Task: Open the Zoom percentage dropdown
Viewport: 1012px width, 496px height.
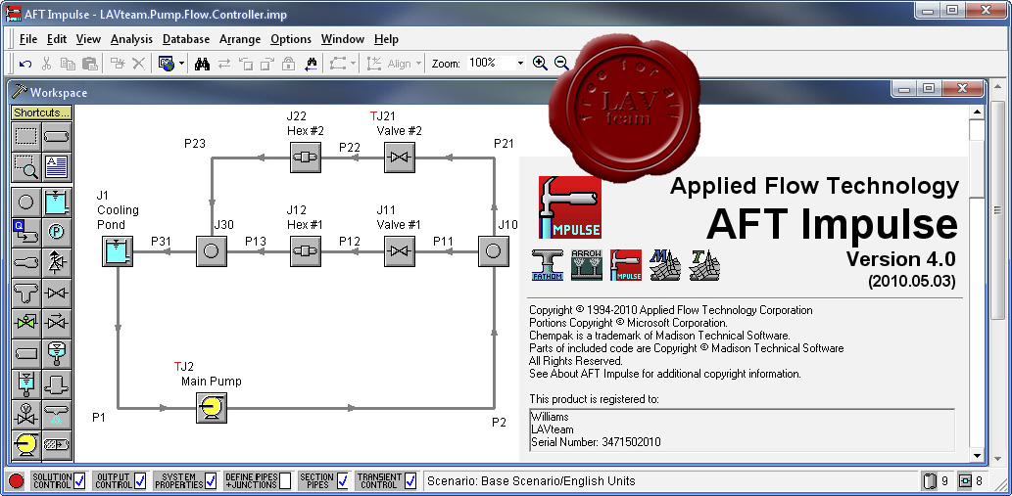Action: tap(520, 64)
